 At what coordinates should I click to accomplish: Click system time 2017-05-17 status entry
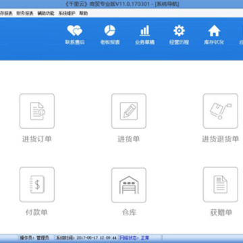(x=86, y=238)
